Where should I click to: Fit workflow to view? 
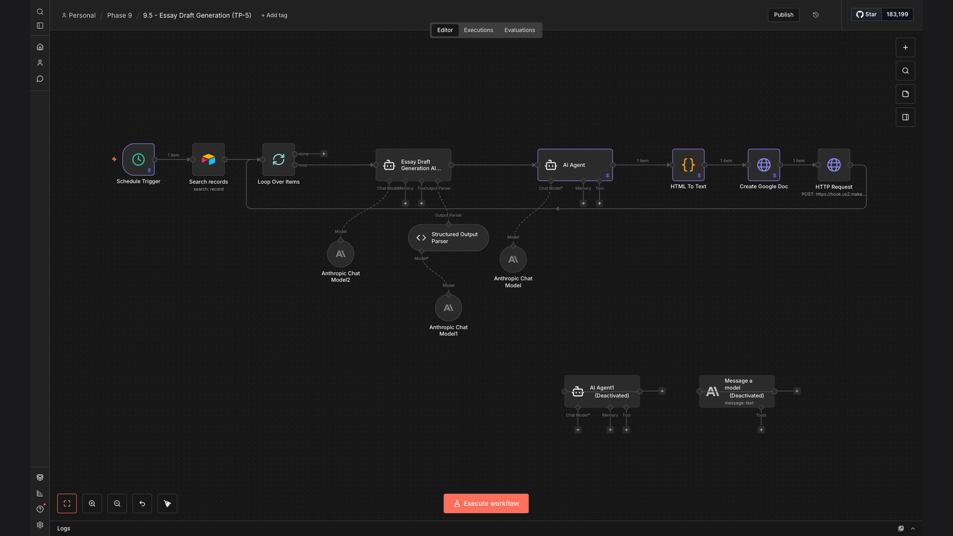(67, 503)
